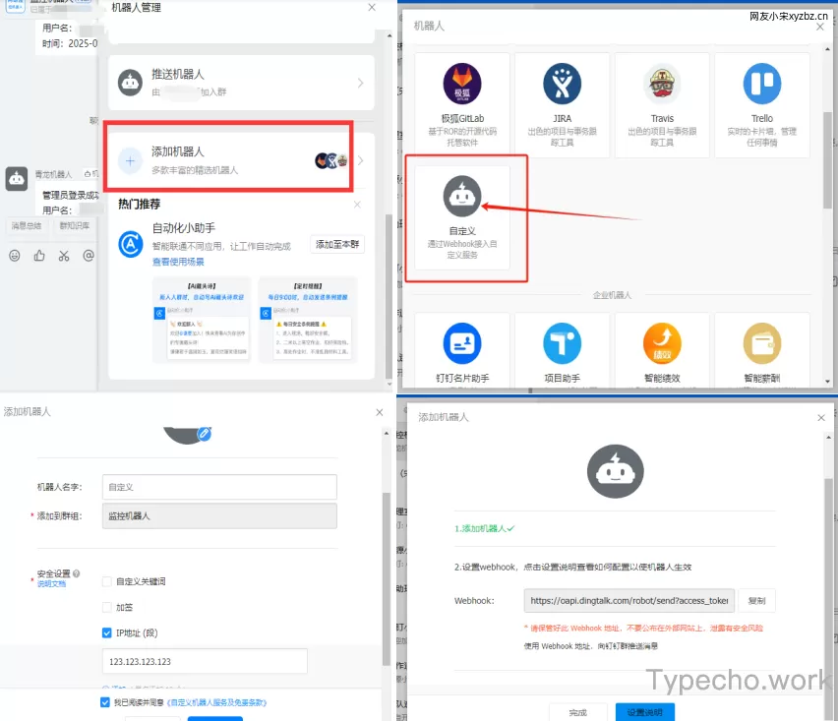Select the Trello robot icon
Viewport: 838px width, 721px height.
pyautogui.click(x=761, y=85)
